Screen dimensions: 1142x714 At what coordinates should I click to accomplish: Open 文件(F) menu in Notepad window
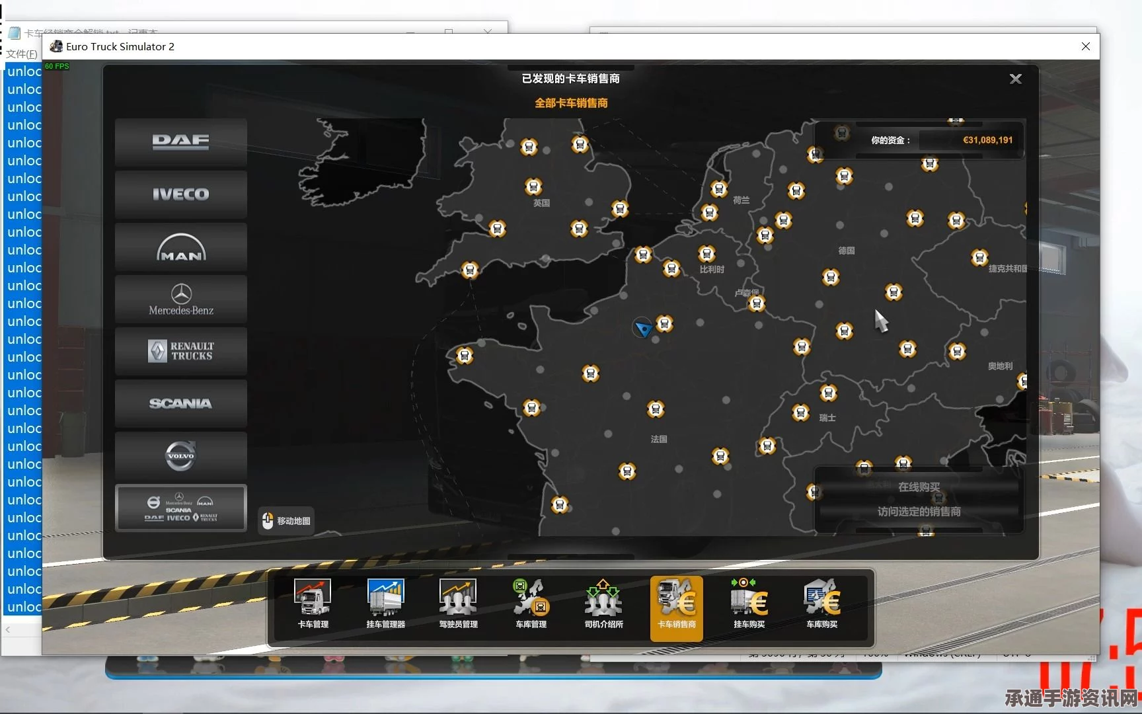click(21, 54)
